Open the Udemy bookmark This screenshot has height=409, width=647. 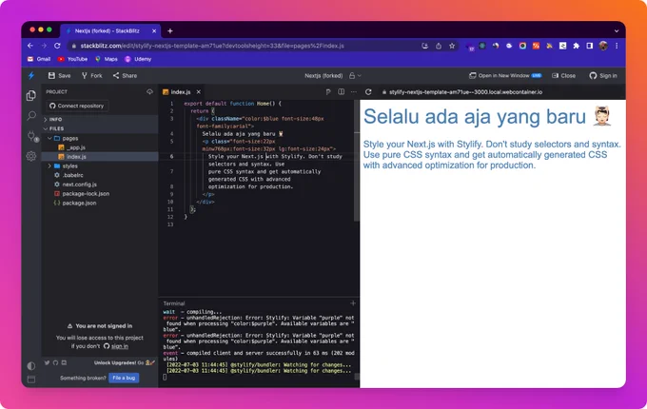coord(138,59)
